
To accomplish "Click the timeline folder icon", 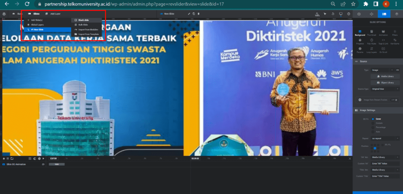I will click(x=12, y=159).
